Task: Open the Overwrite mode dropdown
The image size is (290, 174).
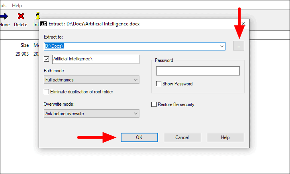Action: [x=92, y=114]
